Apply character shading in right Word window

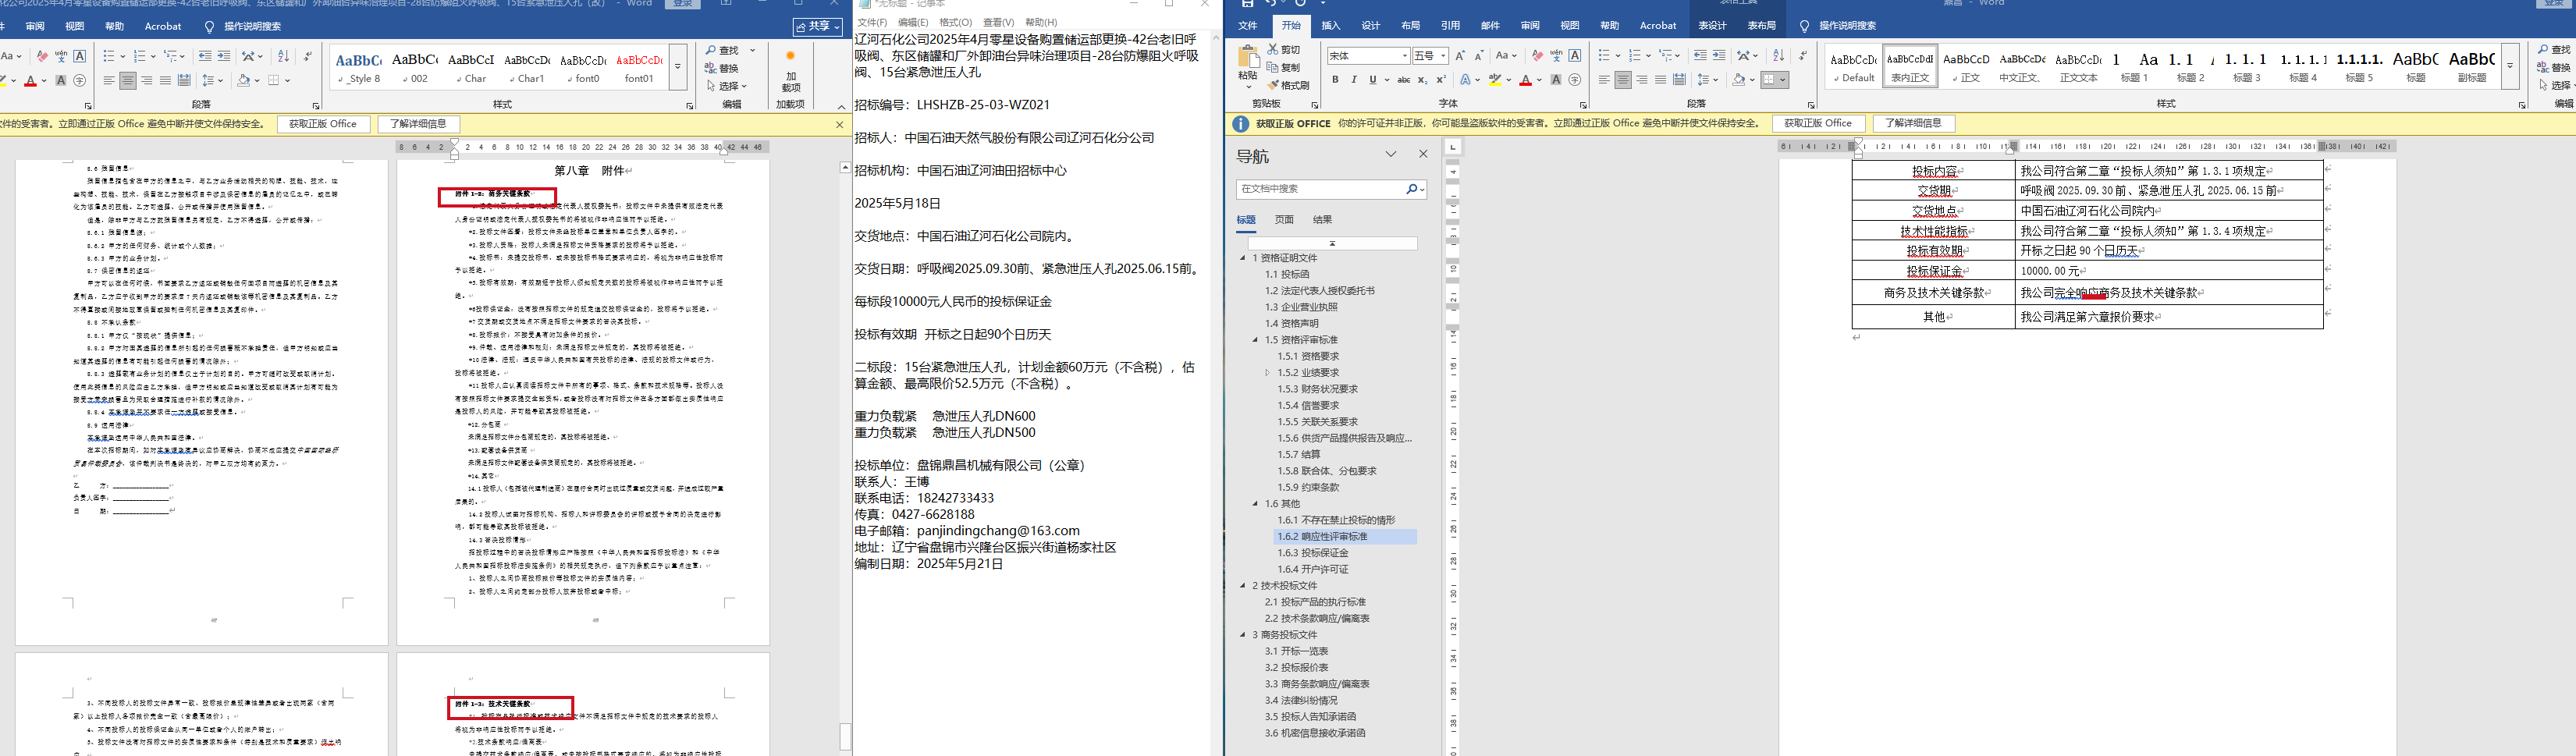tap(1556, 80)
